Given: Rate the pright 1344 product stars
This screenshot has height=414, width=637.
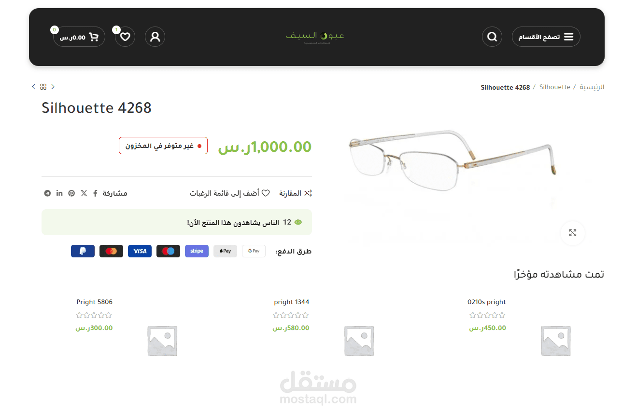Looking at the screenshot, I should pos(291,315).
